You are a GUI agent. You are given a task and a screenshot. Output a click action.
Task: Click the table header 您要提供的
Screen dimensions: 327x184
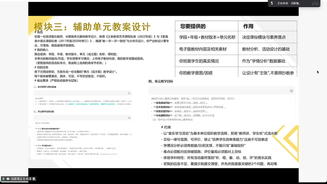tap(193, 26)
